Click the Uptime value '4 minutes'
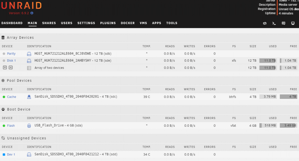 coord(286,13)
